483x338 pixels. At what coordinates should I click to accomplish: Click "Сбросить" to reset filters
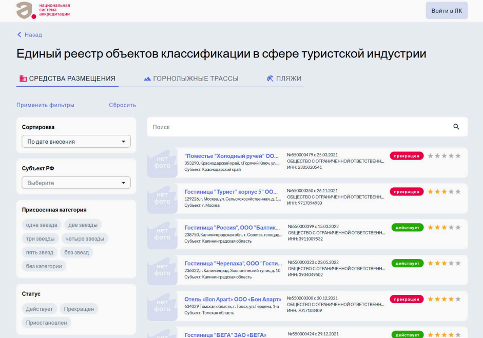[122, 105]
